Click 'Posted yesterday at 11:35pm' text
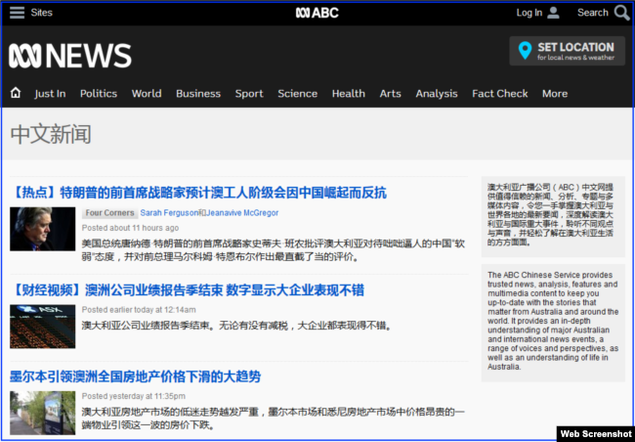 tap(133, 396)
